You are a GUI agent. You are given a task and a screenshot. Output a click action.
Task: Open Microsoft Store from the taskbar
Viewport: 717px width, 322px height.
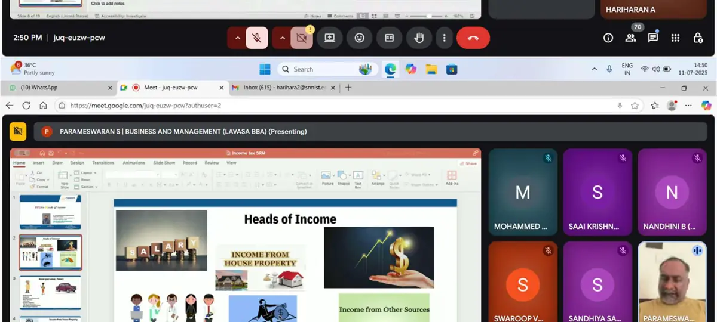click(x=452, y=69)
